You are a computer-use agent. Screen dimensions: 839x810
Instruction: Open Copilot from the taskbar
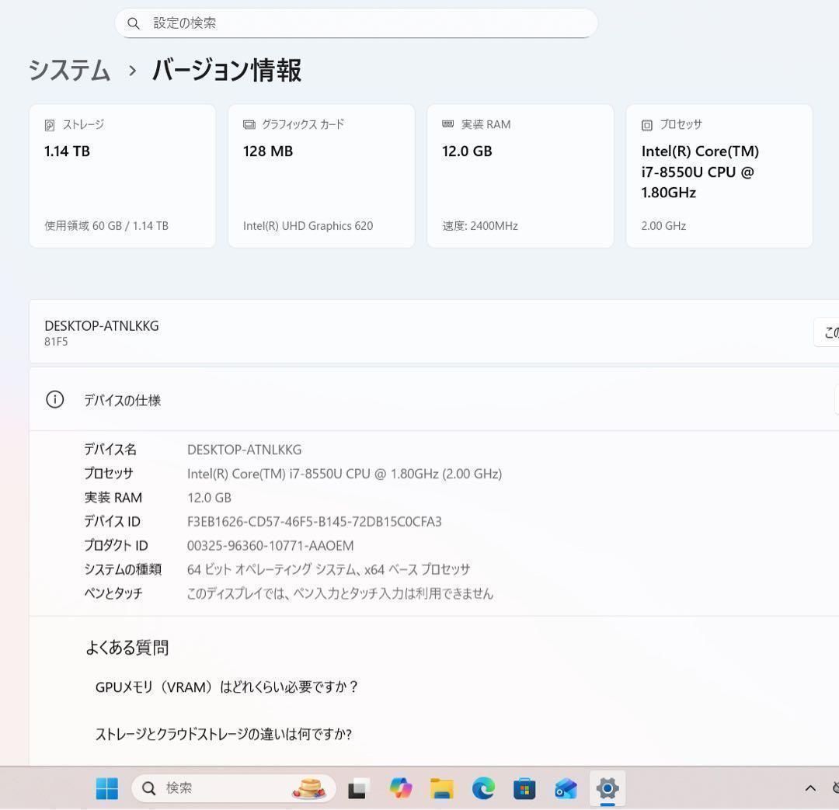click(x=401, y=787)
